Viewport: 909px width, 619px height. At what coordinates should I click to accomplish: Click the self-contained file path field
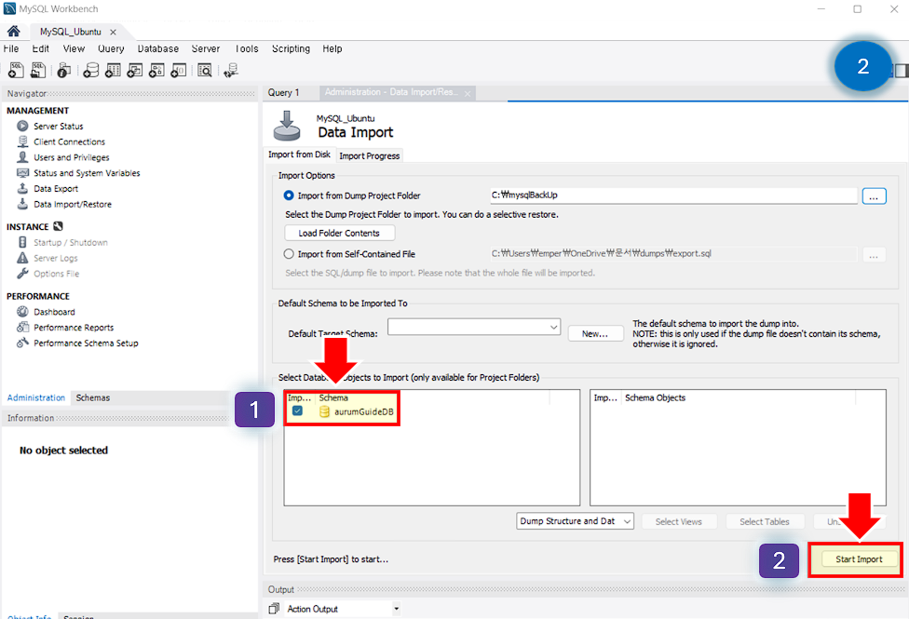[x=673, y=254]
